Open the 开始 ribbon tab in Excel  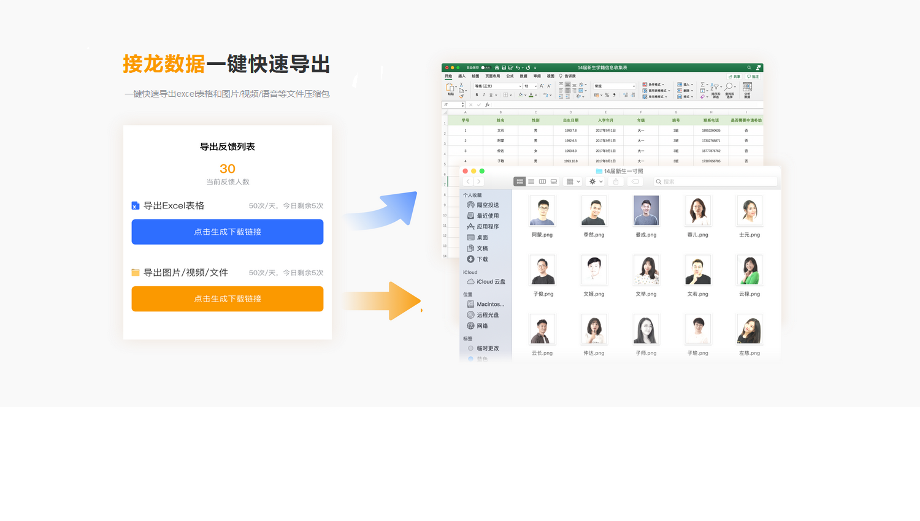coord(448,76)
